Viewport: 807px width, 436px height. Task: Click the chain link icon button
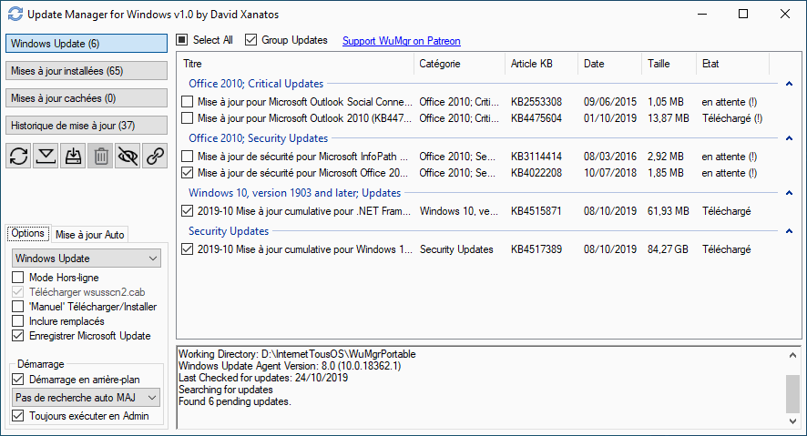pyautogui.click(x=155, y=156)
